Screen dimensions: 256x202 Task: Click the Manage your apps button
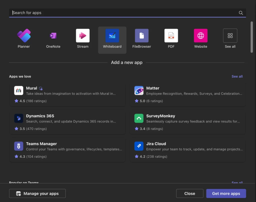coord(37,193)
